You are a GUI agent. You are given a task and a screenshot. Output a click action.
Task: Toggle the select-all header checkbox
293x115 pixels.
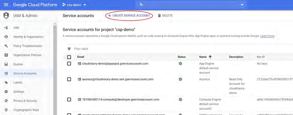coord(69,57)
